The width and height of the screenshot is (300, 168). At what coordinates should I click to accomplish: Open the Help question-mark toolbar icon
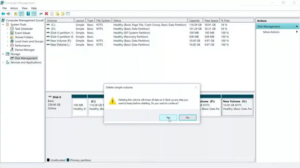click(x=28, y=14)
